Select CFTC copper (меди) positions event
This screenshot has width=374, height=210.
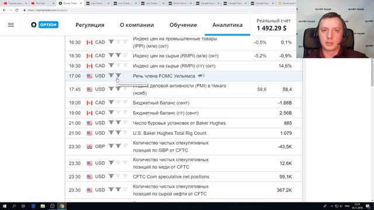pos(171,163)
